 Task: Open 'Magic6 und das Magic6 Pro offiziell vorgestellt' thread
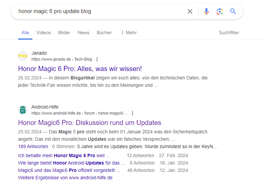coord(69,170)
